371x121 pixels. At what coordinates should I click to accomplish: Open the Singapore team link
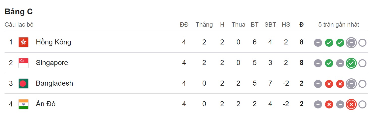pyautogui.click(x=52, y=63)
